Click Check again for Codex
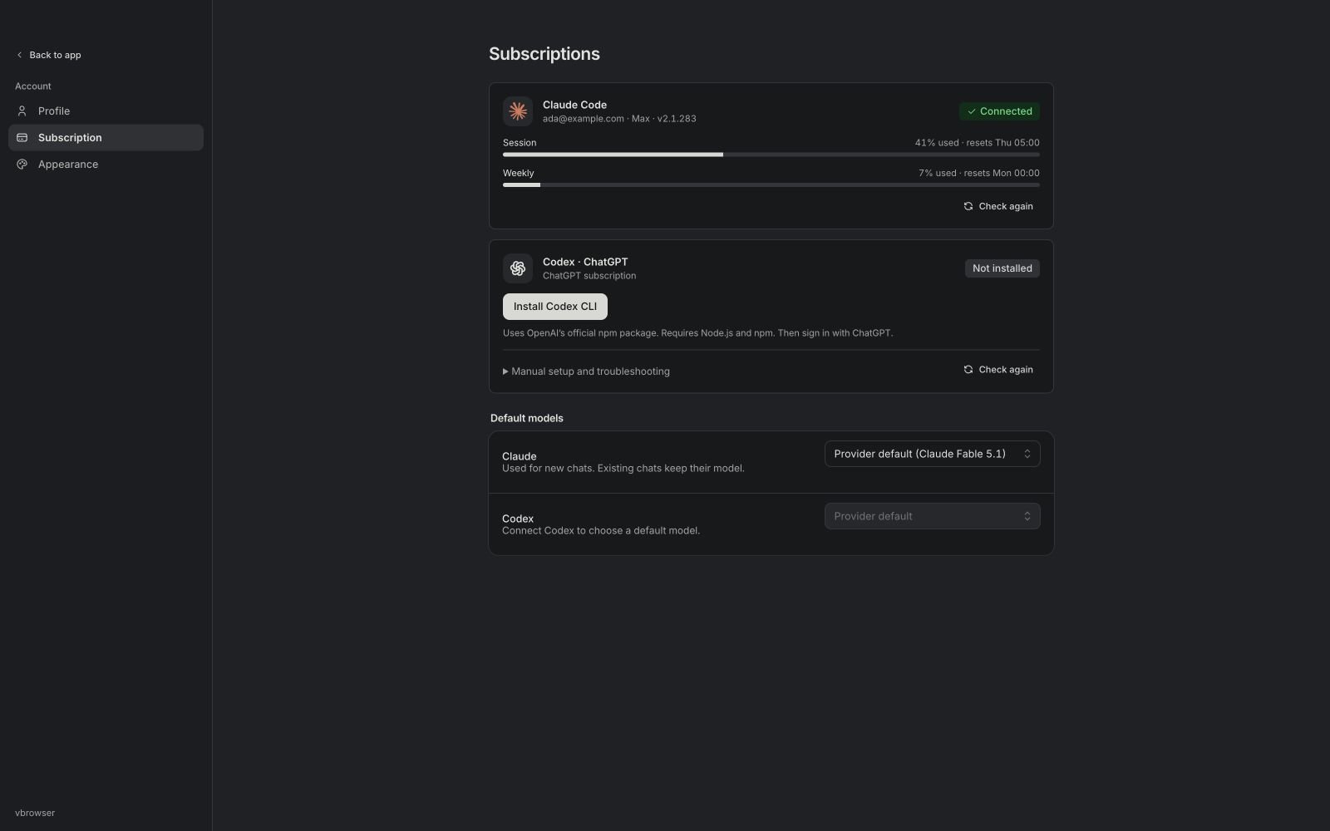1330x831 pixels. click(x=998, y=370)
